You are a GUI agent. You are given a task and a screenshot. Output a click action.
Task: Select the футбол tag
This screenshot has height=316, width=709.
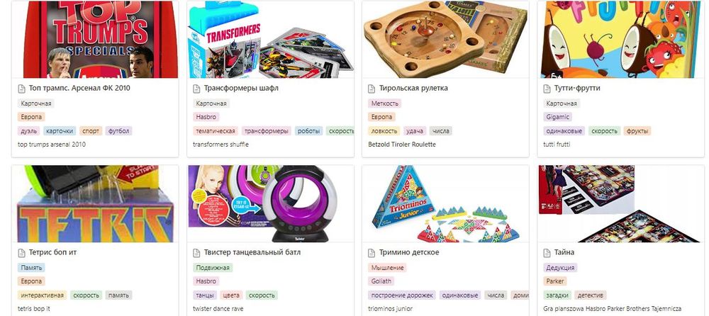[119, 131]
